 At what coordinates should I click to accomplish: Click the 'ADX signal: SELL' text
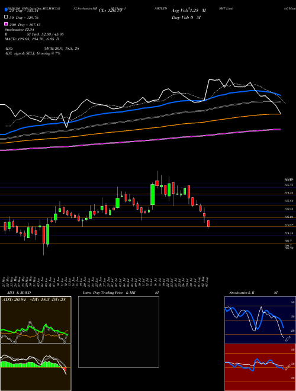tap(20, 53)
